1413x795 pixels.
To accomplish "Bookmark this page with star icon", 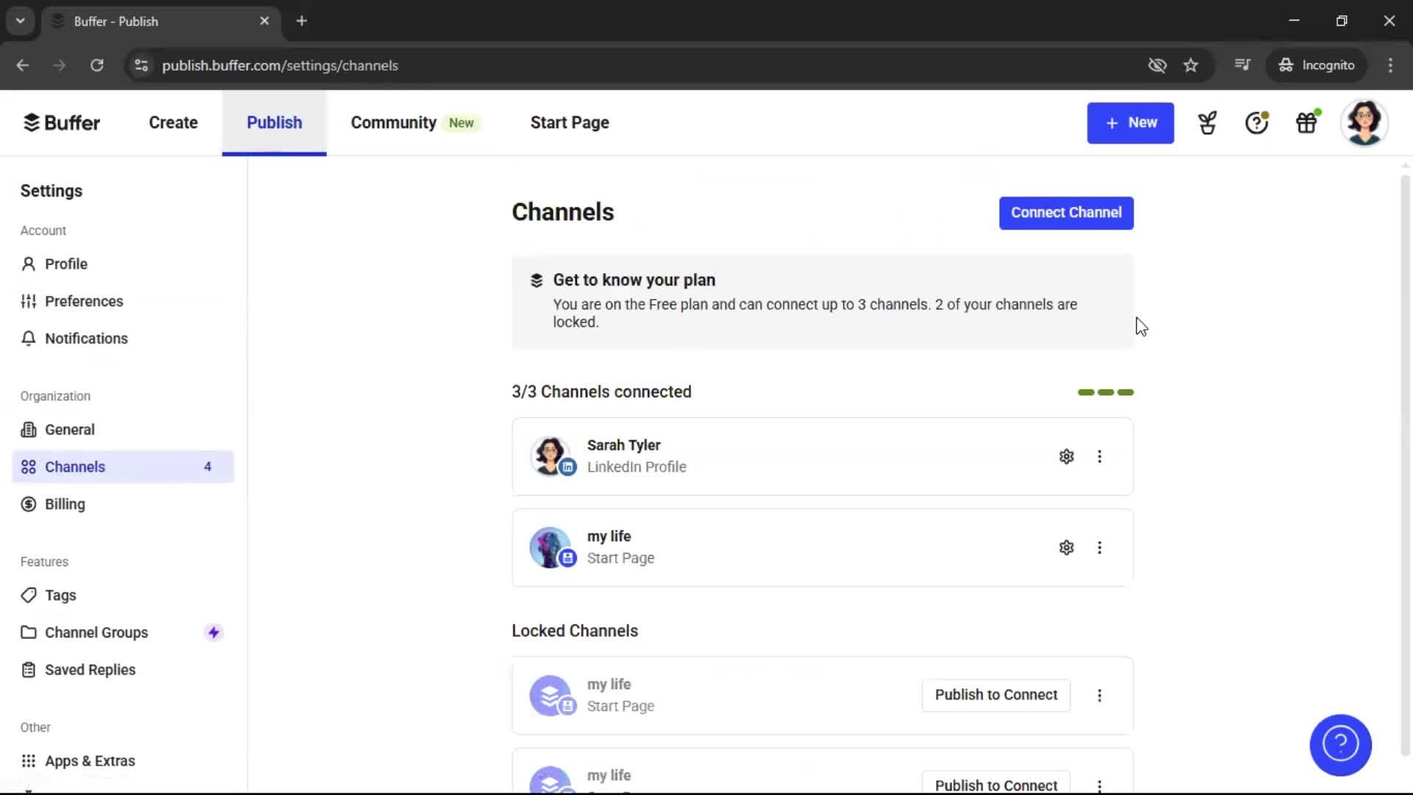I will [x=1191, y=66].
